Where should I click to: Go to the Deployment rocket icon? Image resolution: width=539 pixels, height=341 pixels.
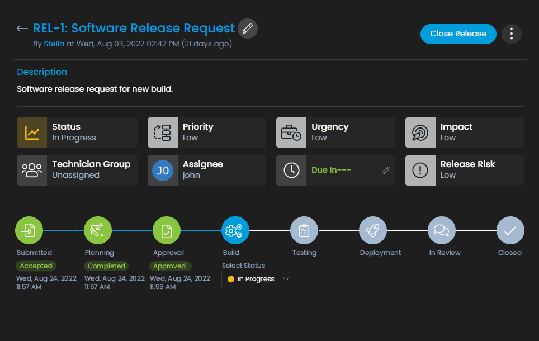click(x=373, y=230)
